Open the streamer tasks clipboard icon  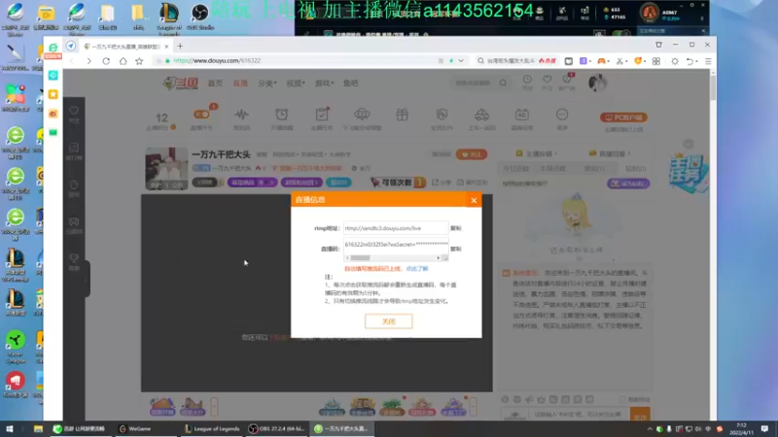pos(322,115)
